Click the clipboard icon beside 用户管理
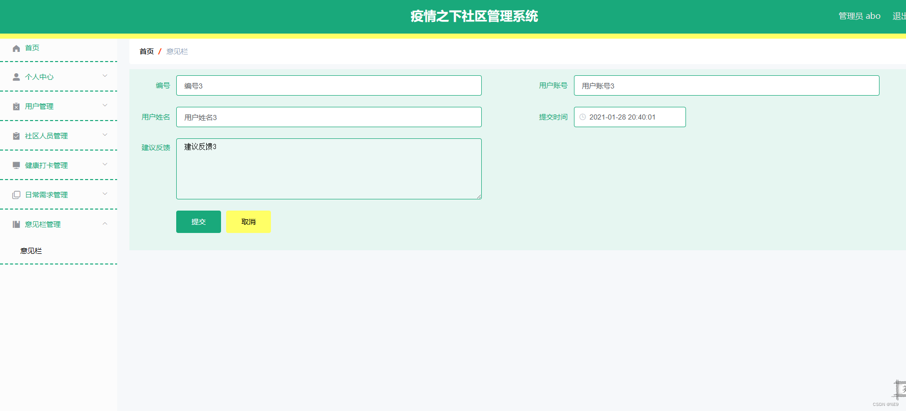This screenshot has height=411, width=906. 16,106
